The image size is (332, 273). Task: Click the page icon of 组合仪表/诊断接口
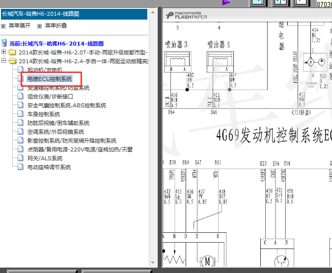pos(20,97)
